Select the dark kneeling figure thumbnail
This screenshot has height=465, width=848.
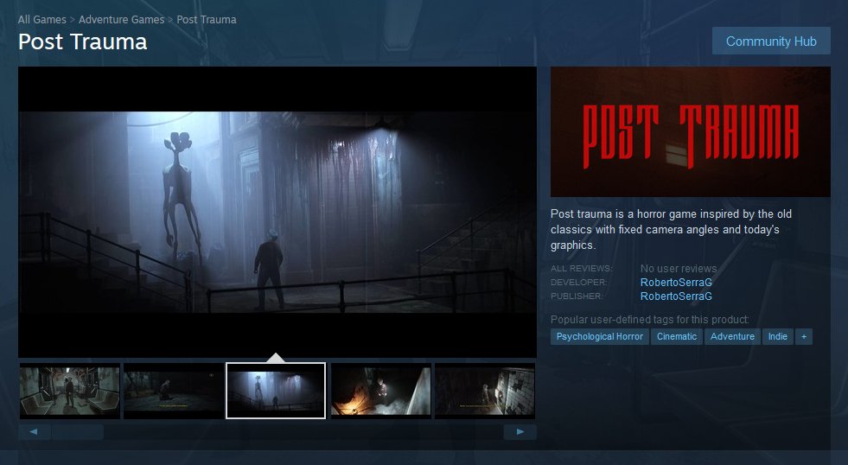(x=174, y=391)
